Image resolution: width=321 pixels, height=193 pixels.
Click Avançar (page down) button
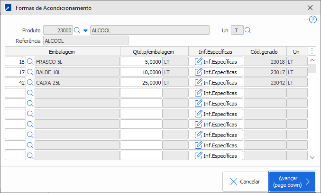click(x=292, y=181)
